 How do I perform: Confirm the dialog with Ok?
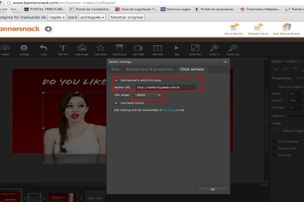pyautogui.click(x=213, y=189)
